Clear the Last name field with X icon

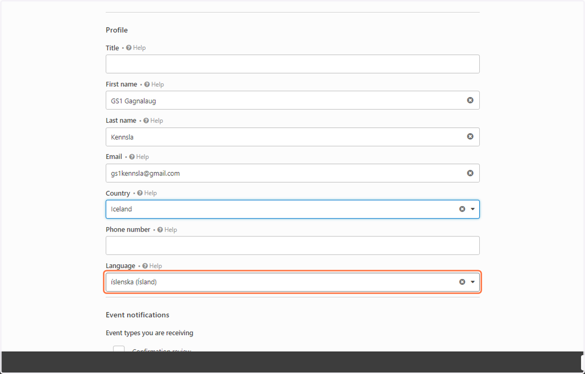(470, 137)
